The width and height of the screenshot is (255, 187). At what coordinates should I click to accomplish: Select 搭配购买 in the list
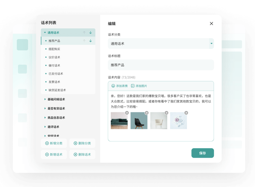[x=68, y=49]
